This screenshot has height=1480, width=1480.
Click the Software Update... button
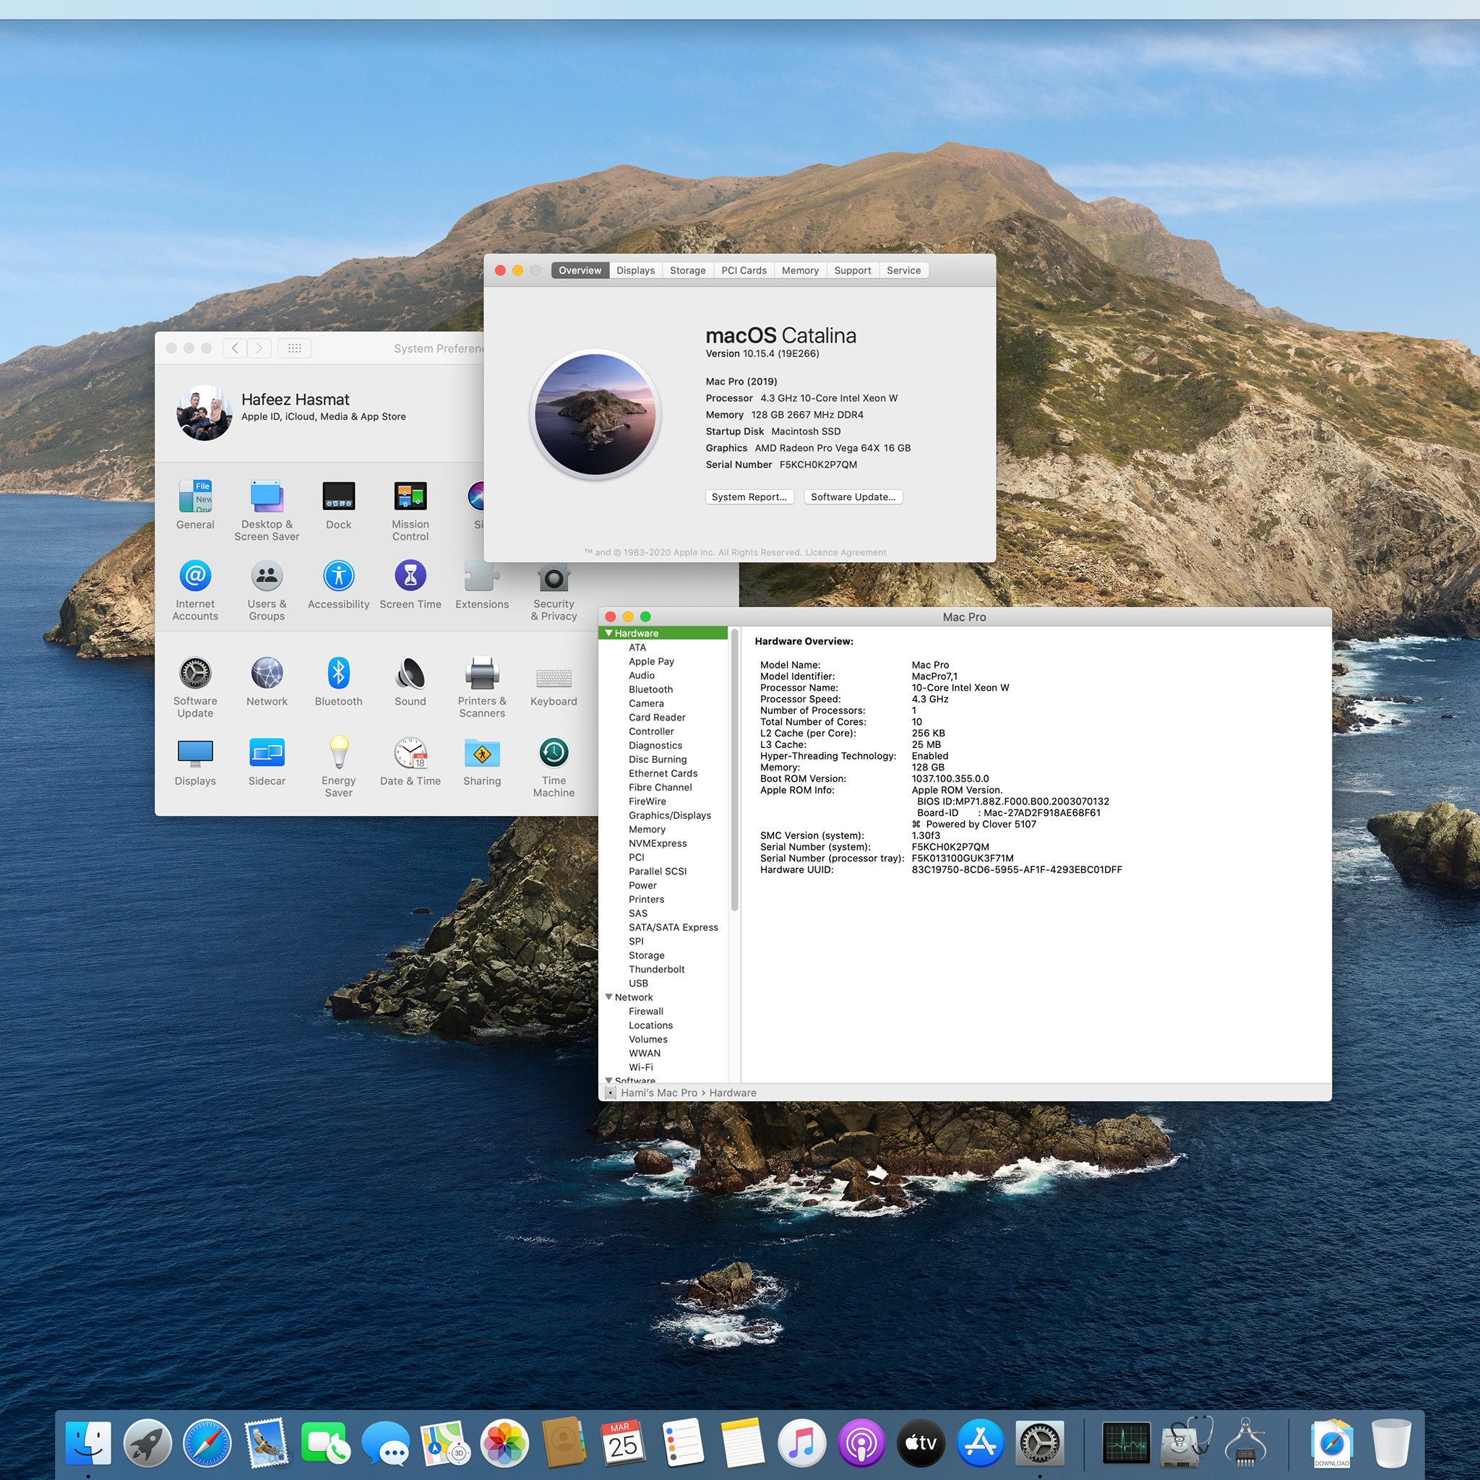(x=853, y=497)
